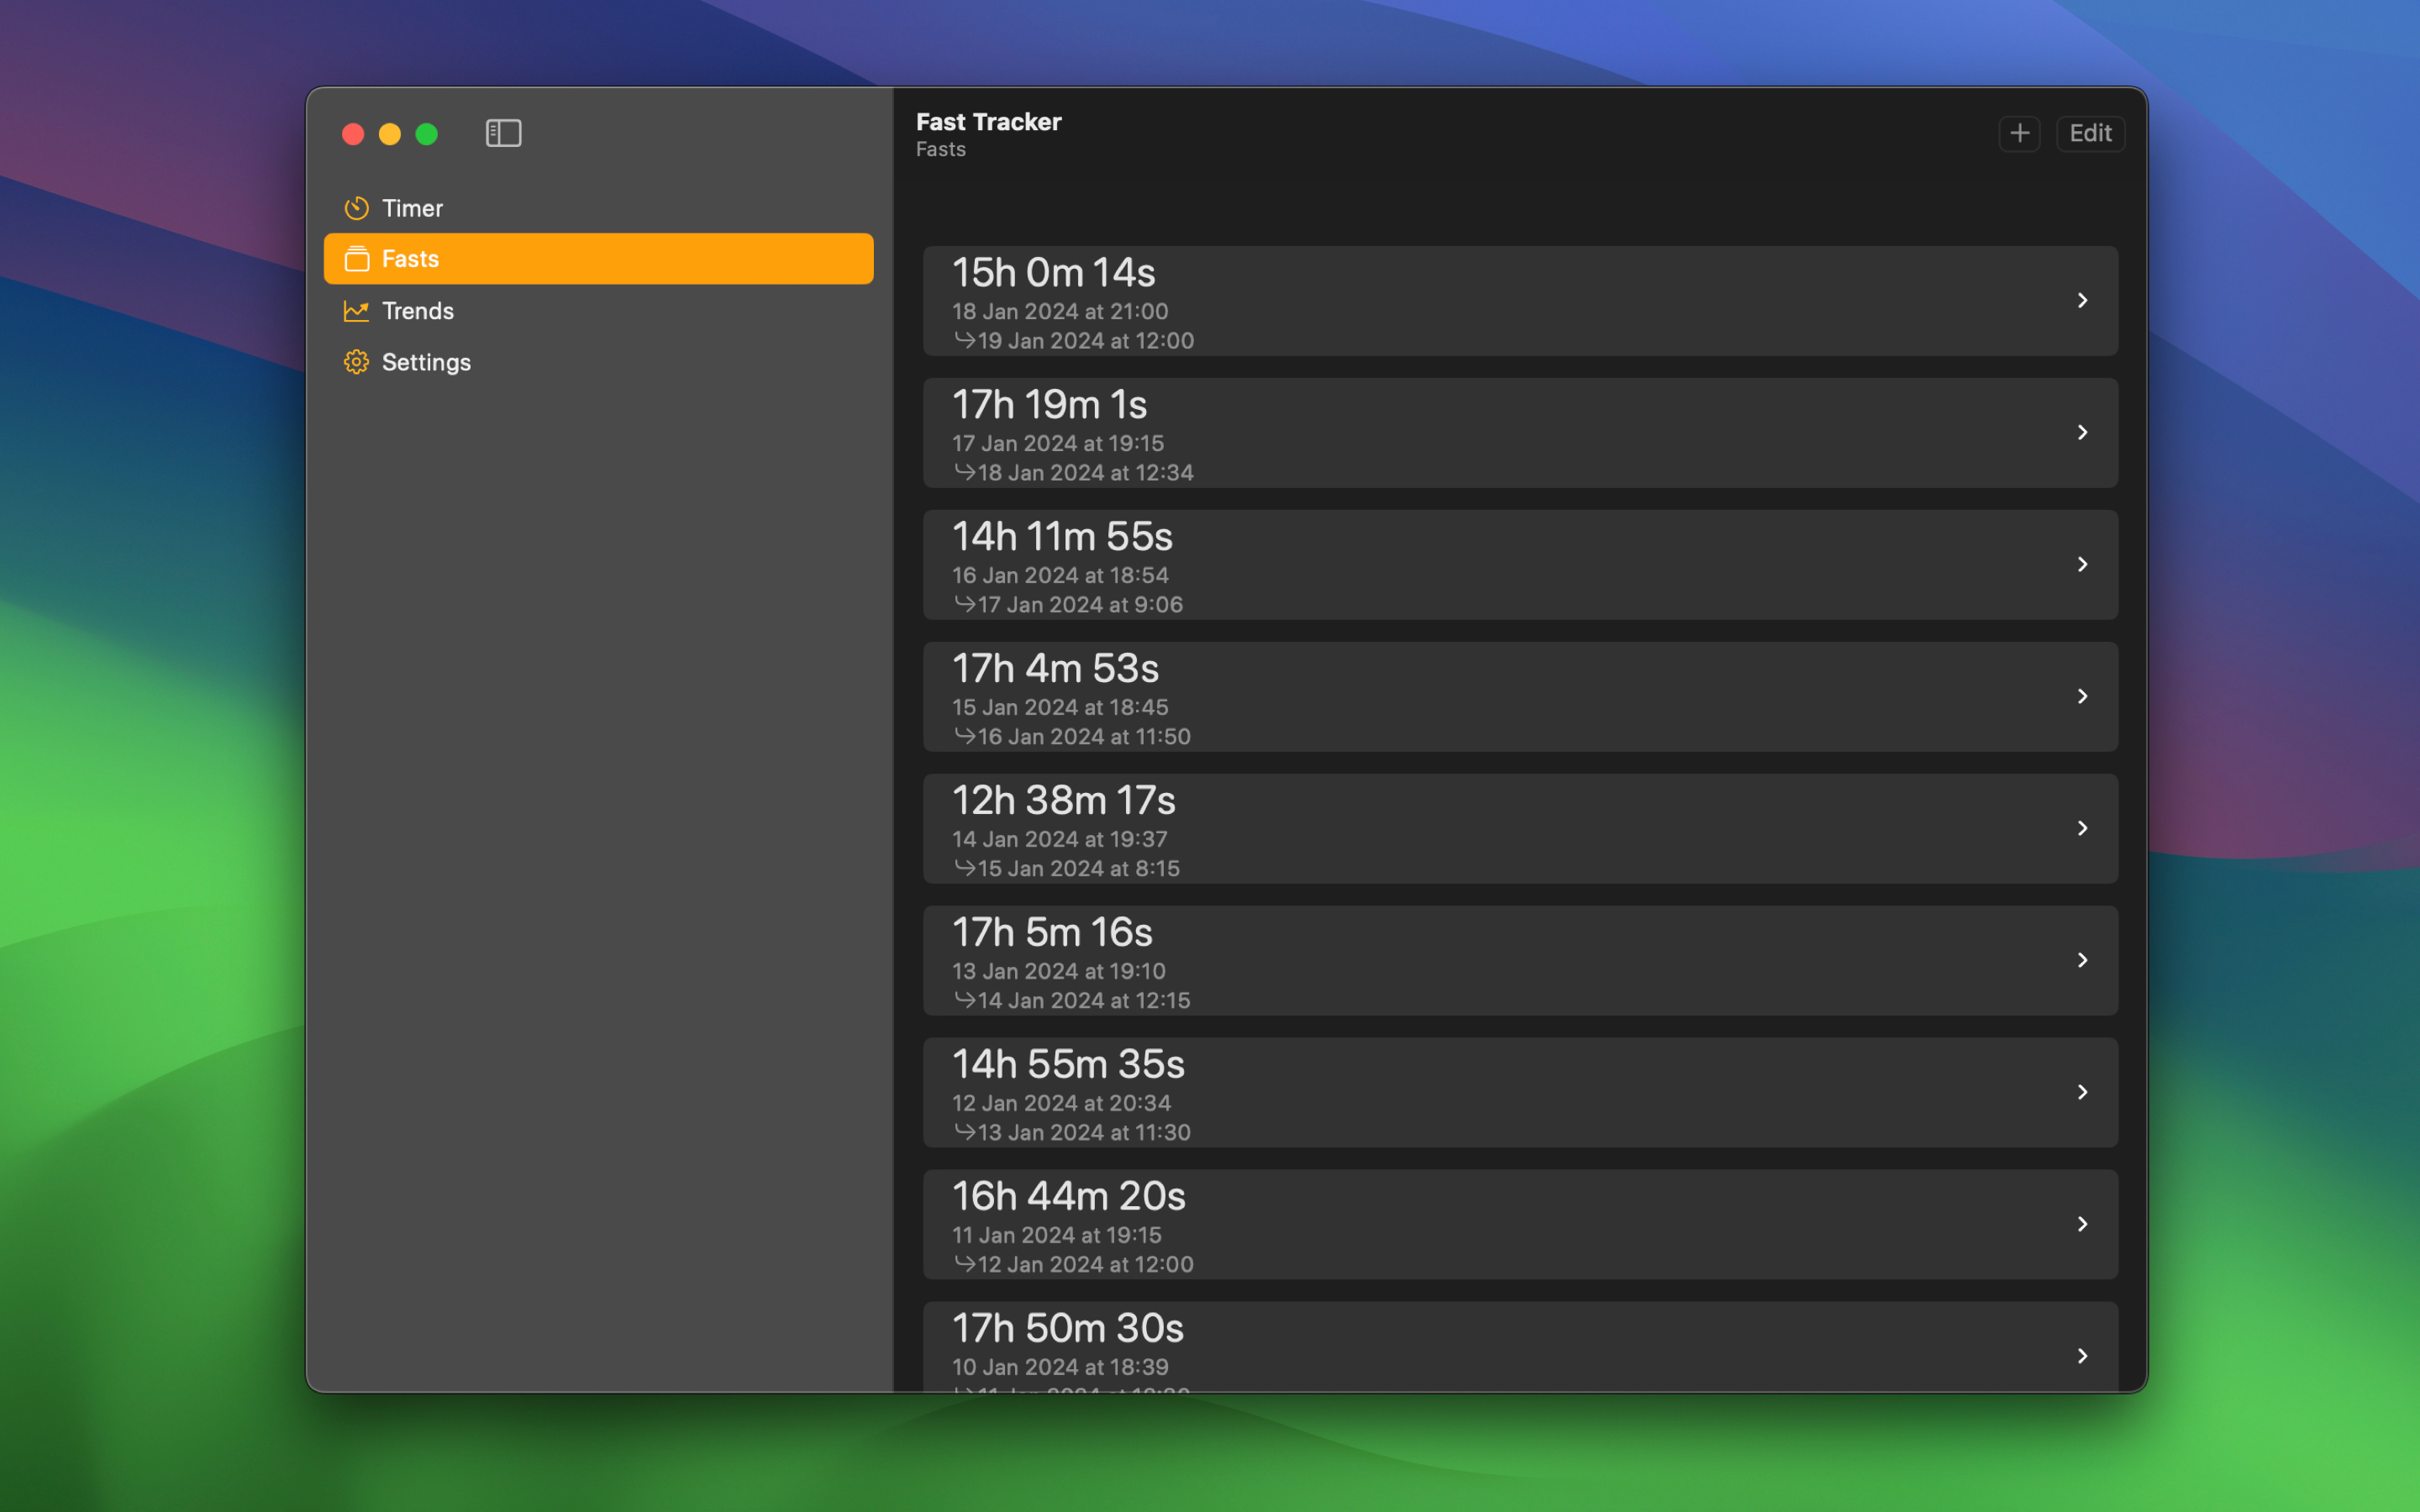
Task: Click end time 13 Jan 2024 at 11:30
Action: pyautogui.click(x=1084, y=1133)
